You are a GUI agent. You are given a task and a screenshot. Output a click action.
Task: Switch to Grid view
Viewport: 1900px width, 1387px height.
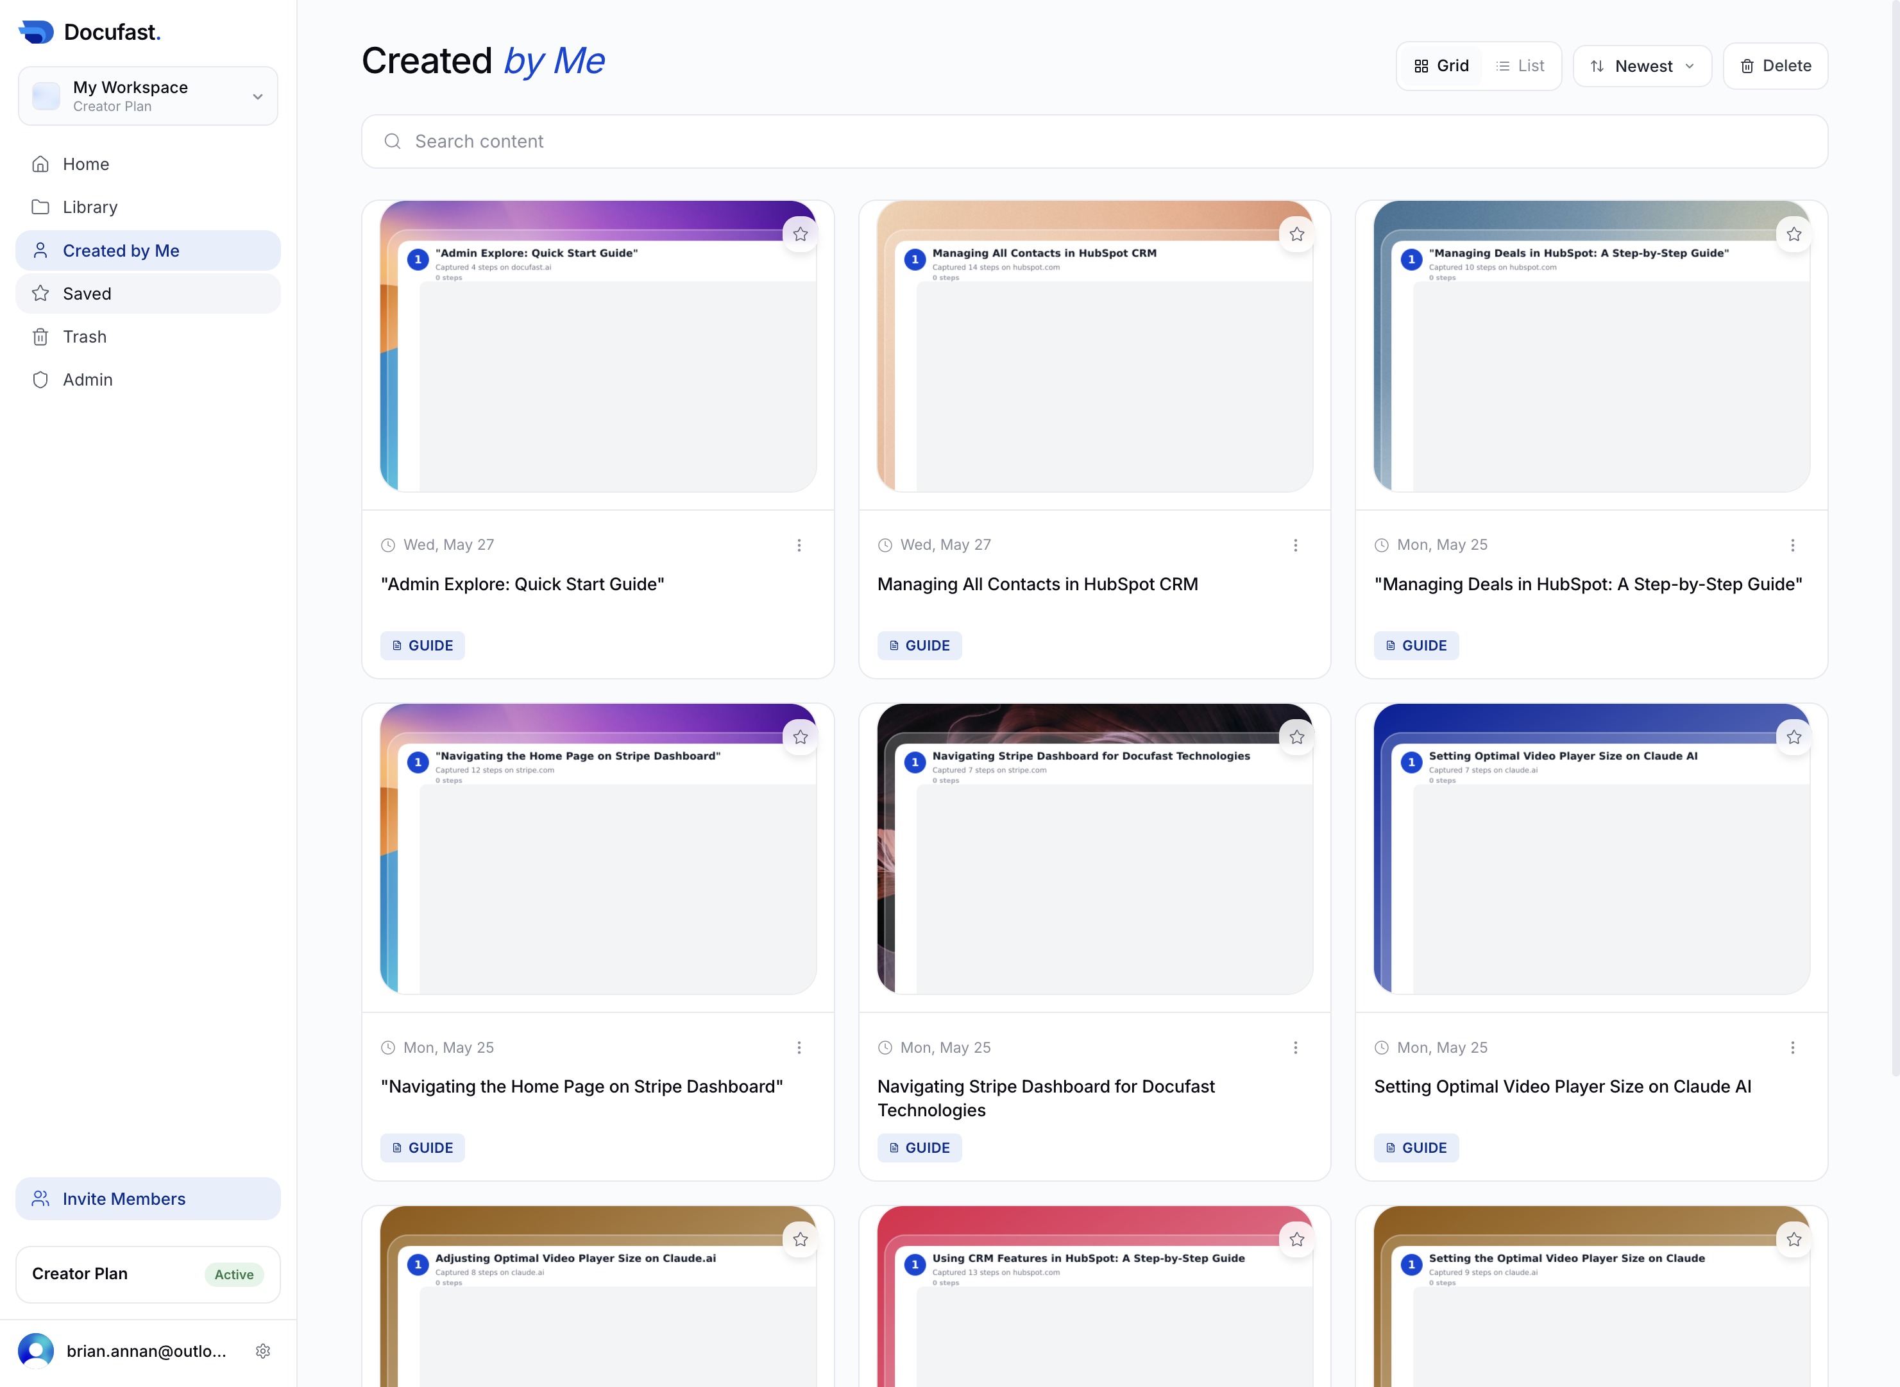(1441, 65)
